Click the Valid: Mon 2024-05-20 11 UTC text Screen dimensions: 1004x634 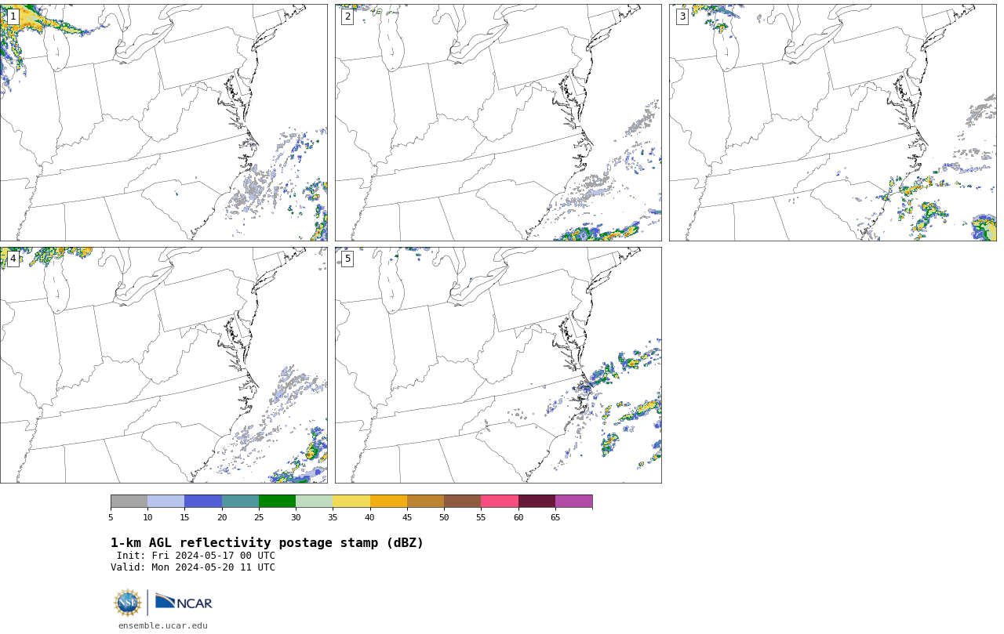coord(193,567)
